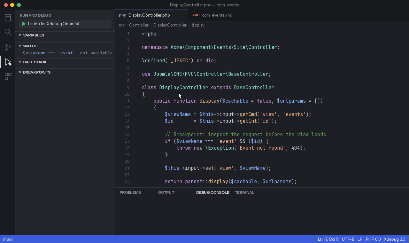Maximize the window with the green button
The height and width of the screenshot is (243, 409).
(19, 5)
